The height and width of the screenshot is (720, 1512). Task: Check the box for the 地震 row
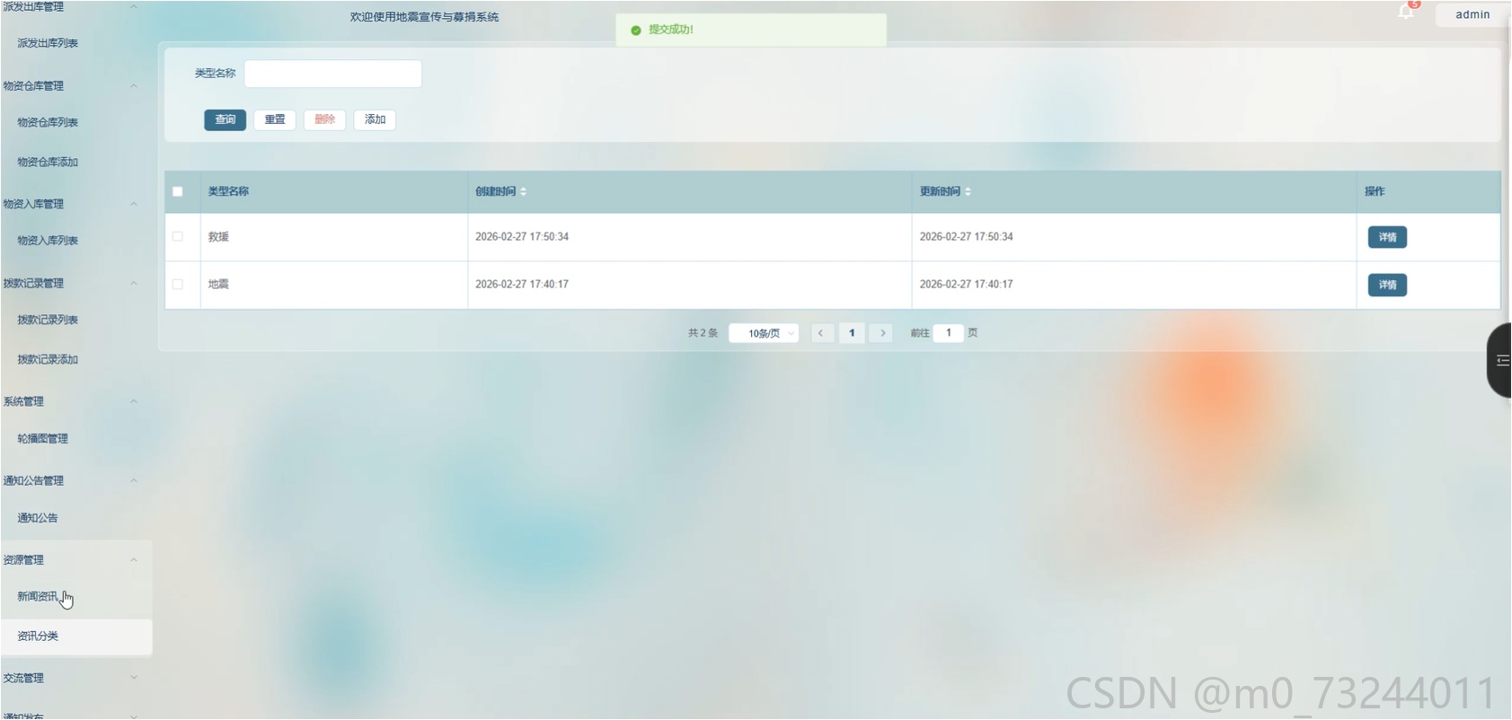click(x=178, y=285)
